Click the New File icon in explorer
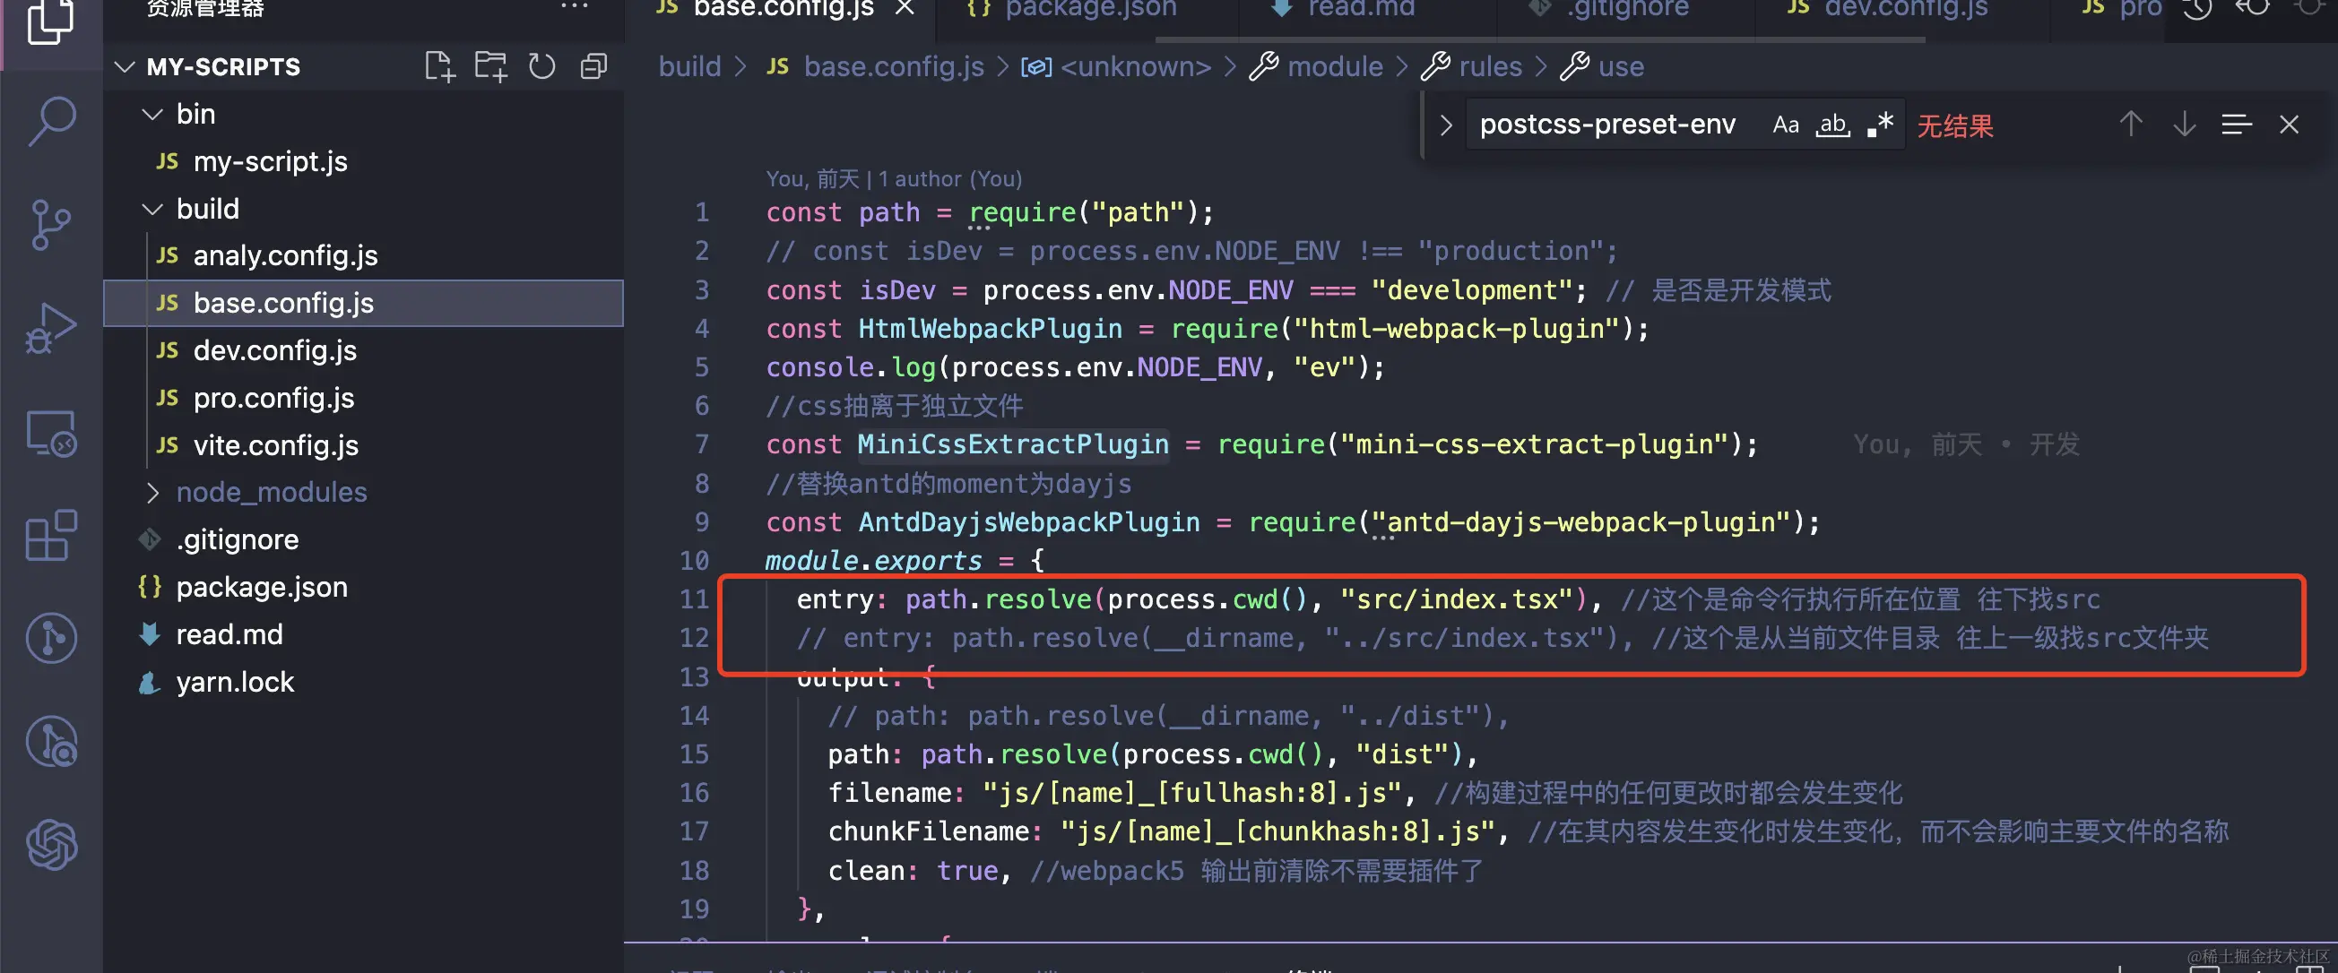The height and width of the screenshot is (973, 2338). click(439, 67)
